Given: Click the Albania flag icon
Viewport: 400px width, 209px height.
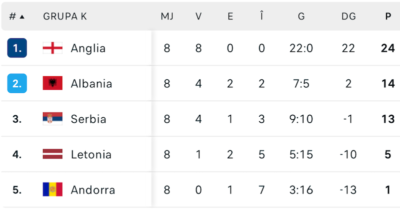Looking at the screenshot, I should click(x=52, y=83).
